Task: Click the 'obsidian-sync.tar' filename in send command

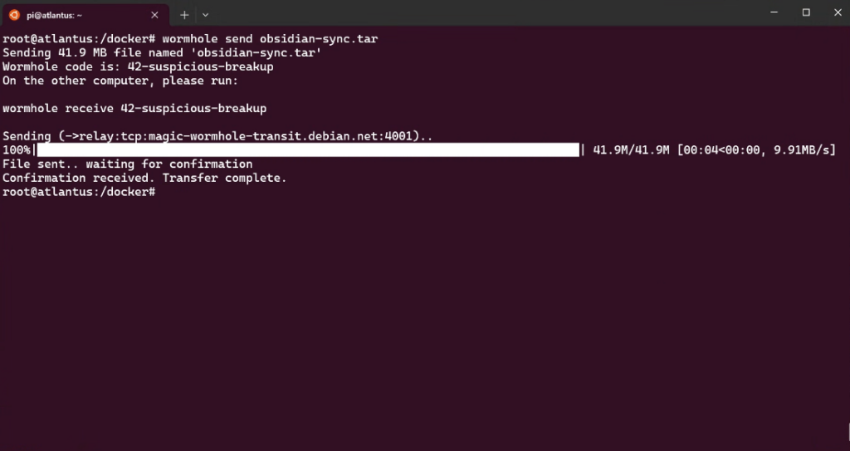Action: click(x=319, y=39)
